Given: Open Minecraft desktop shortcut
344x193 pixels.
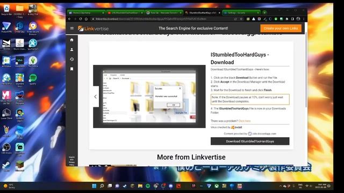Looking at the screenshot, I should click(x=20, y=166).
